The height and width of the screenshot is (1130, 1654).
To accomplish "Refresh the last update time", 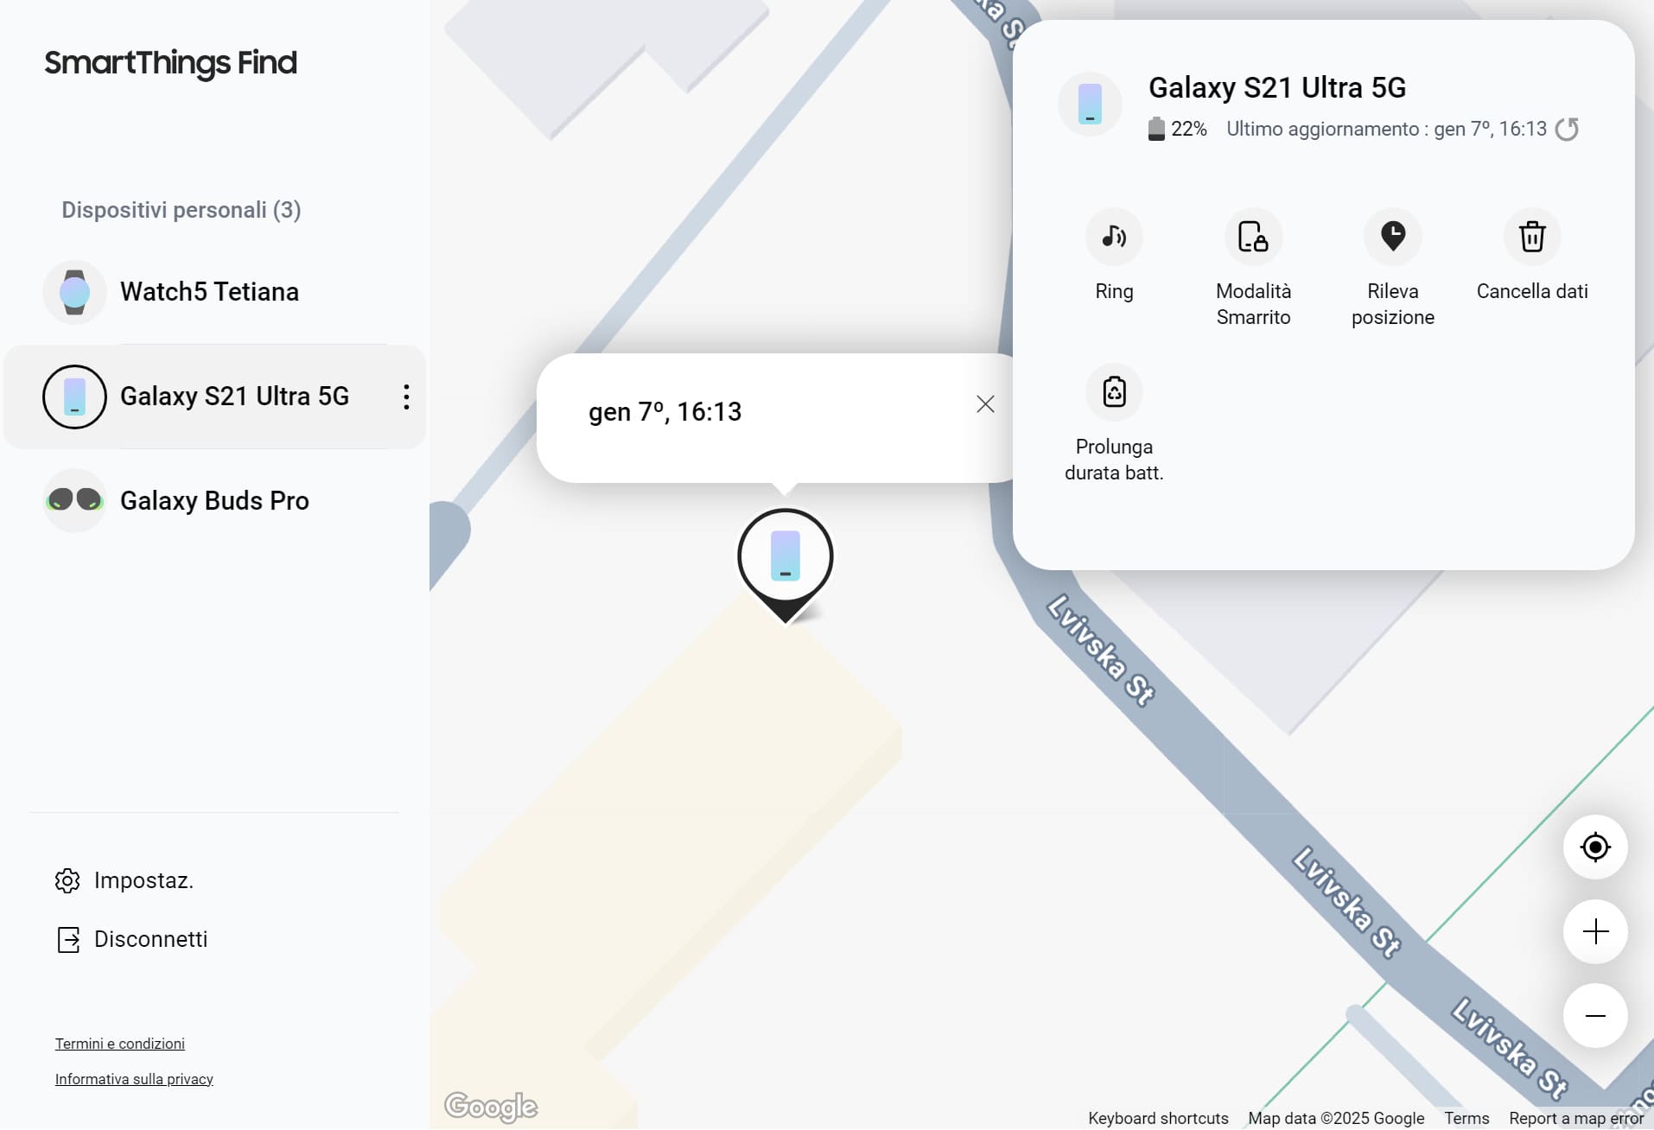I will point(1567,130).
